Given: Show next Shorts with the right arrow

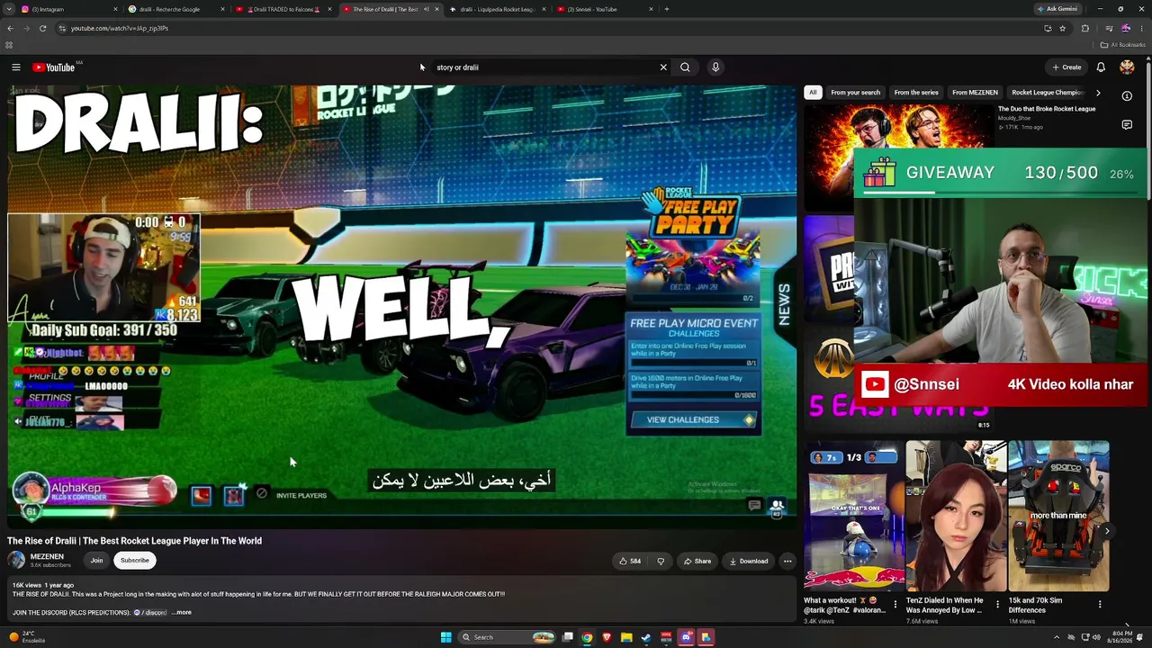Looking at the screenshot, I should [1107, 531].
